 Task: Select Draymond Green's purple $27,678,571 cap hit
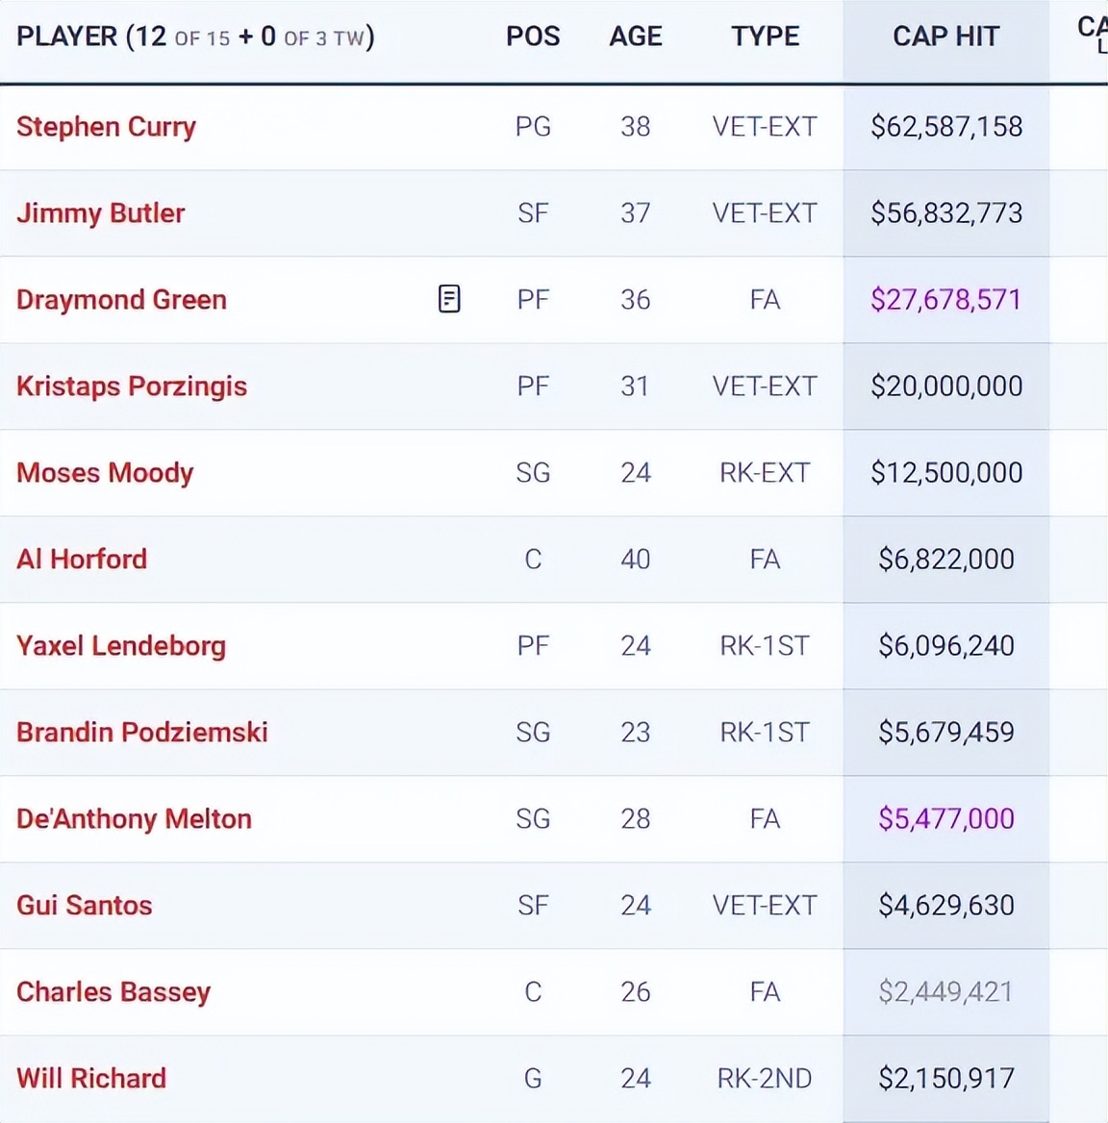tap(946, 299)
